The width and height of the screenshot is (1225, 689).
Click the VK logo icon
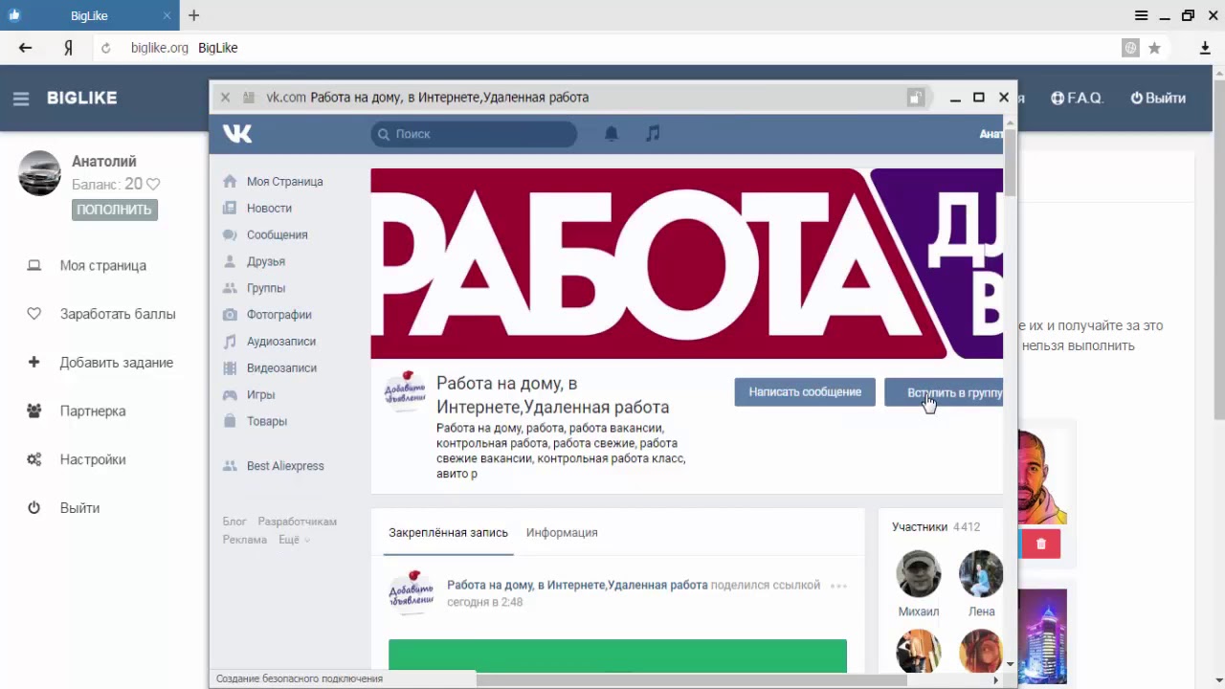[237, 134]
